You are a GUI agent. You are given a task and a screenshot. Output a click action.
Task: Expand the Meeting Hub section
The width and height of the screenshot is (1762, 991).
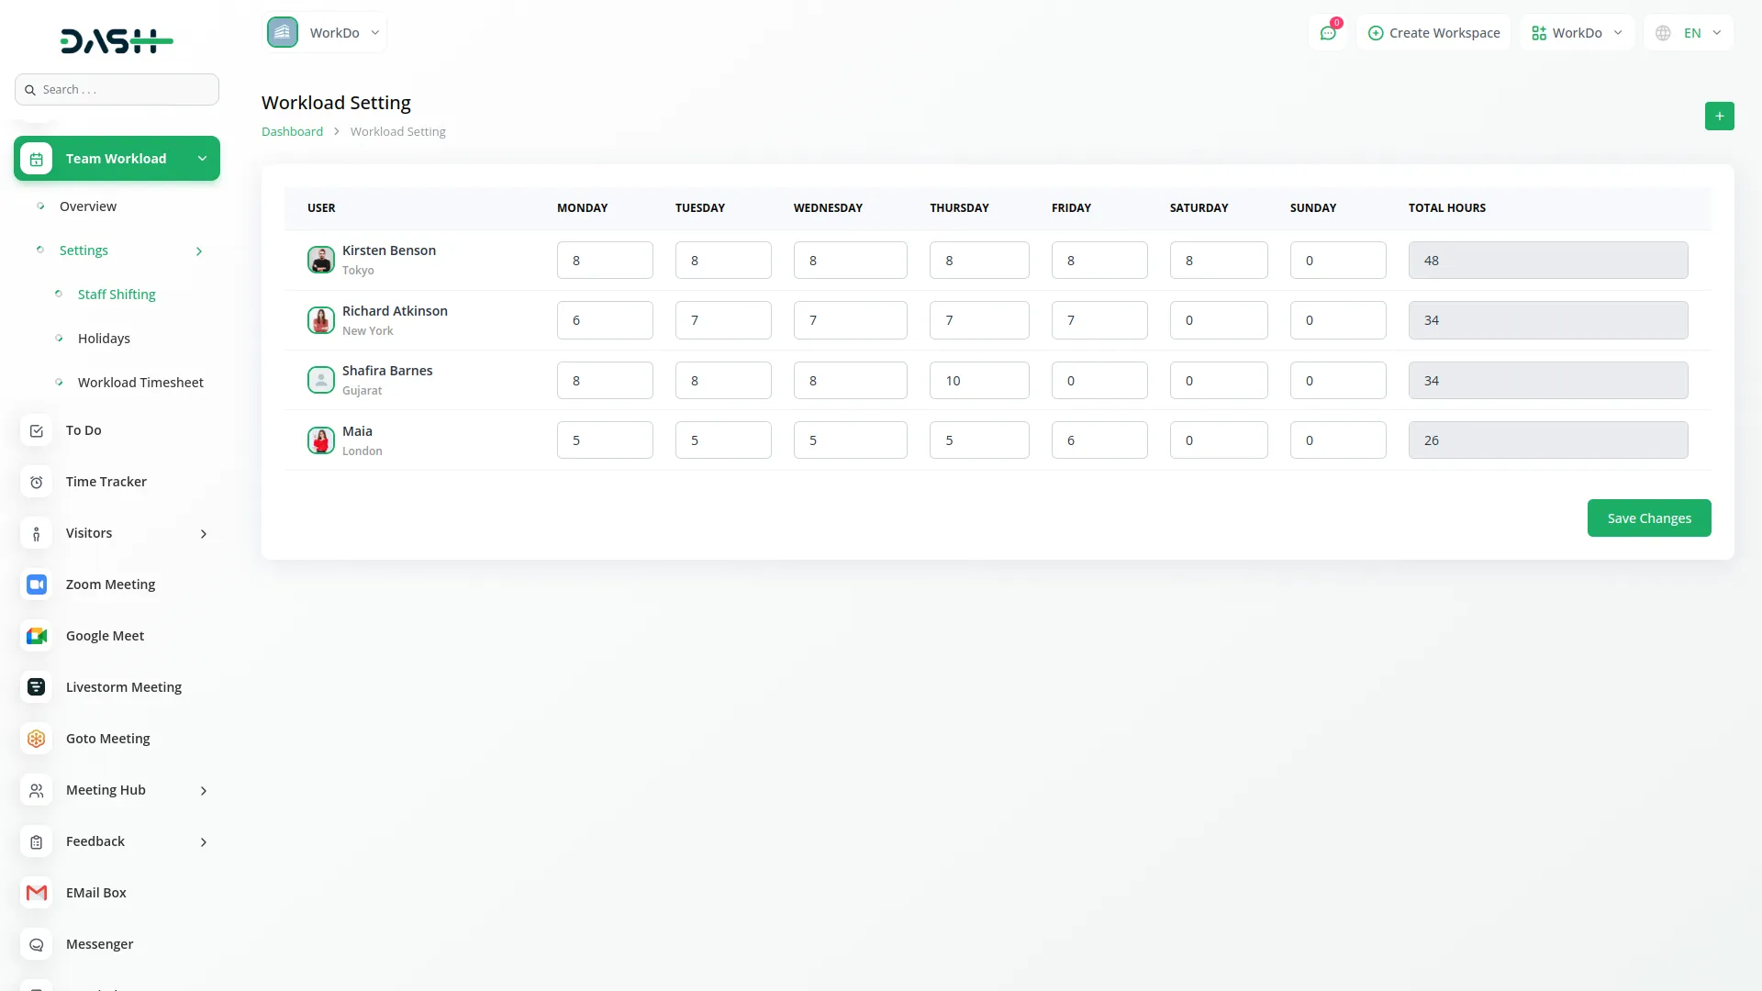[106, 789]
